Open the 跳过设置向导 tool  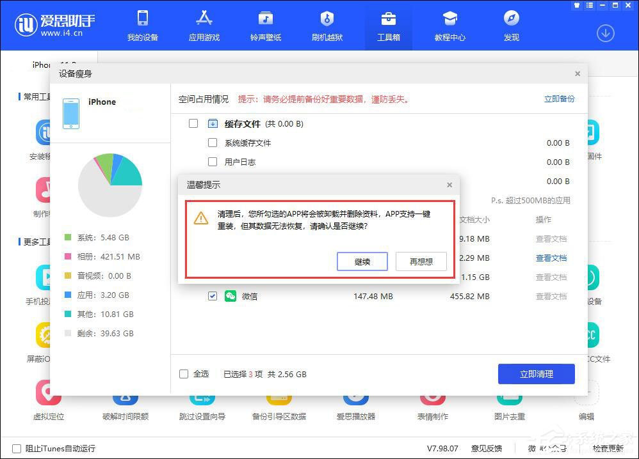(x=202, y=403)
